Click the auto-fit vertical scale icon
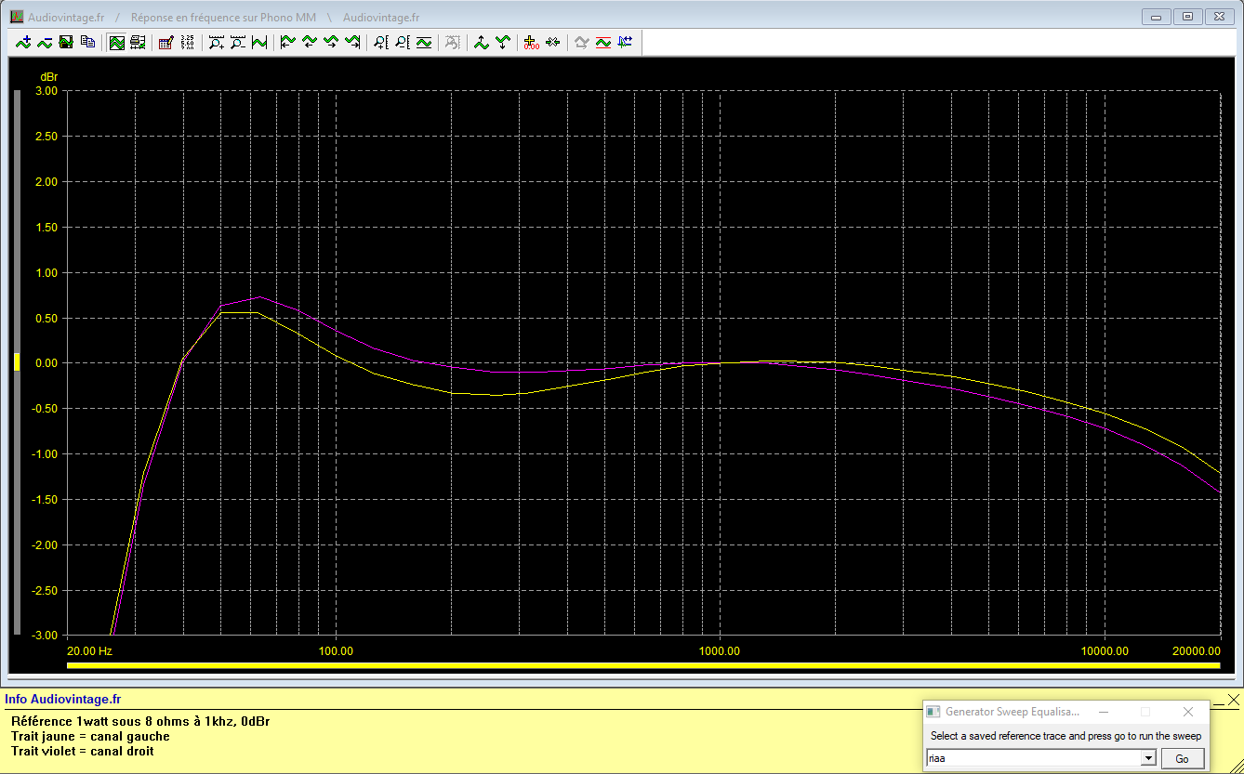Image resolution: width=1244 pixels, height=774 pixels. click(x=424, y=42)
